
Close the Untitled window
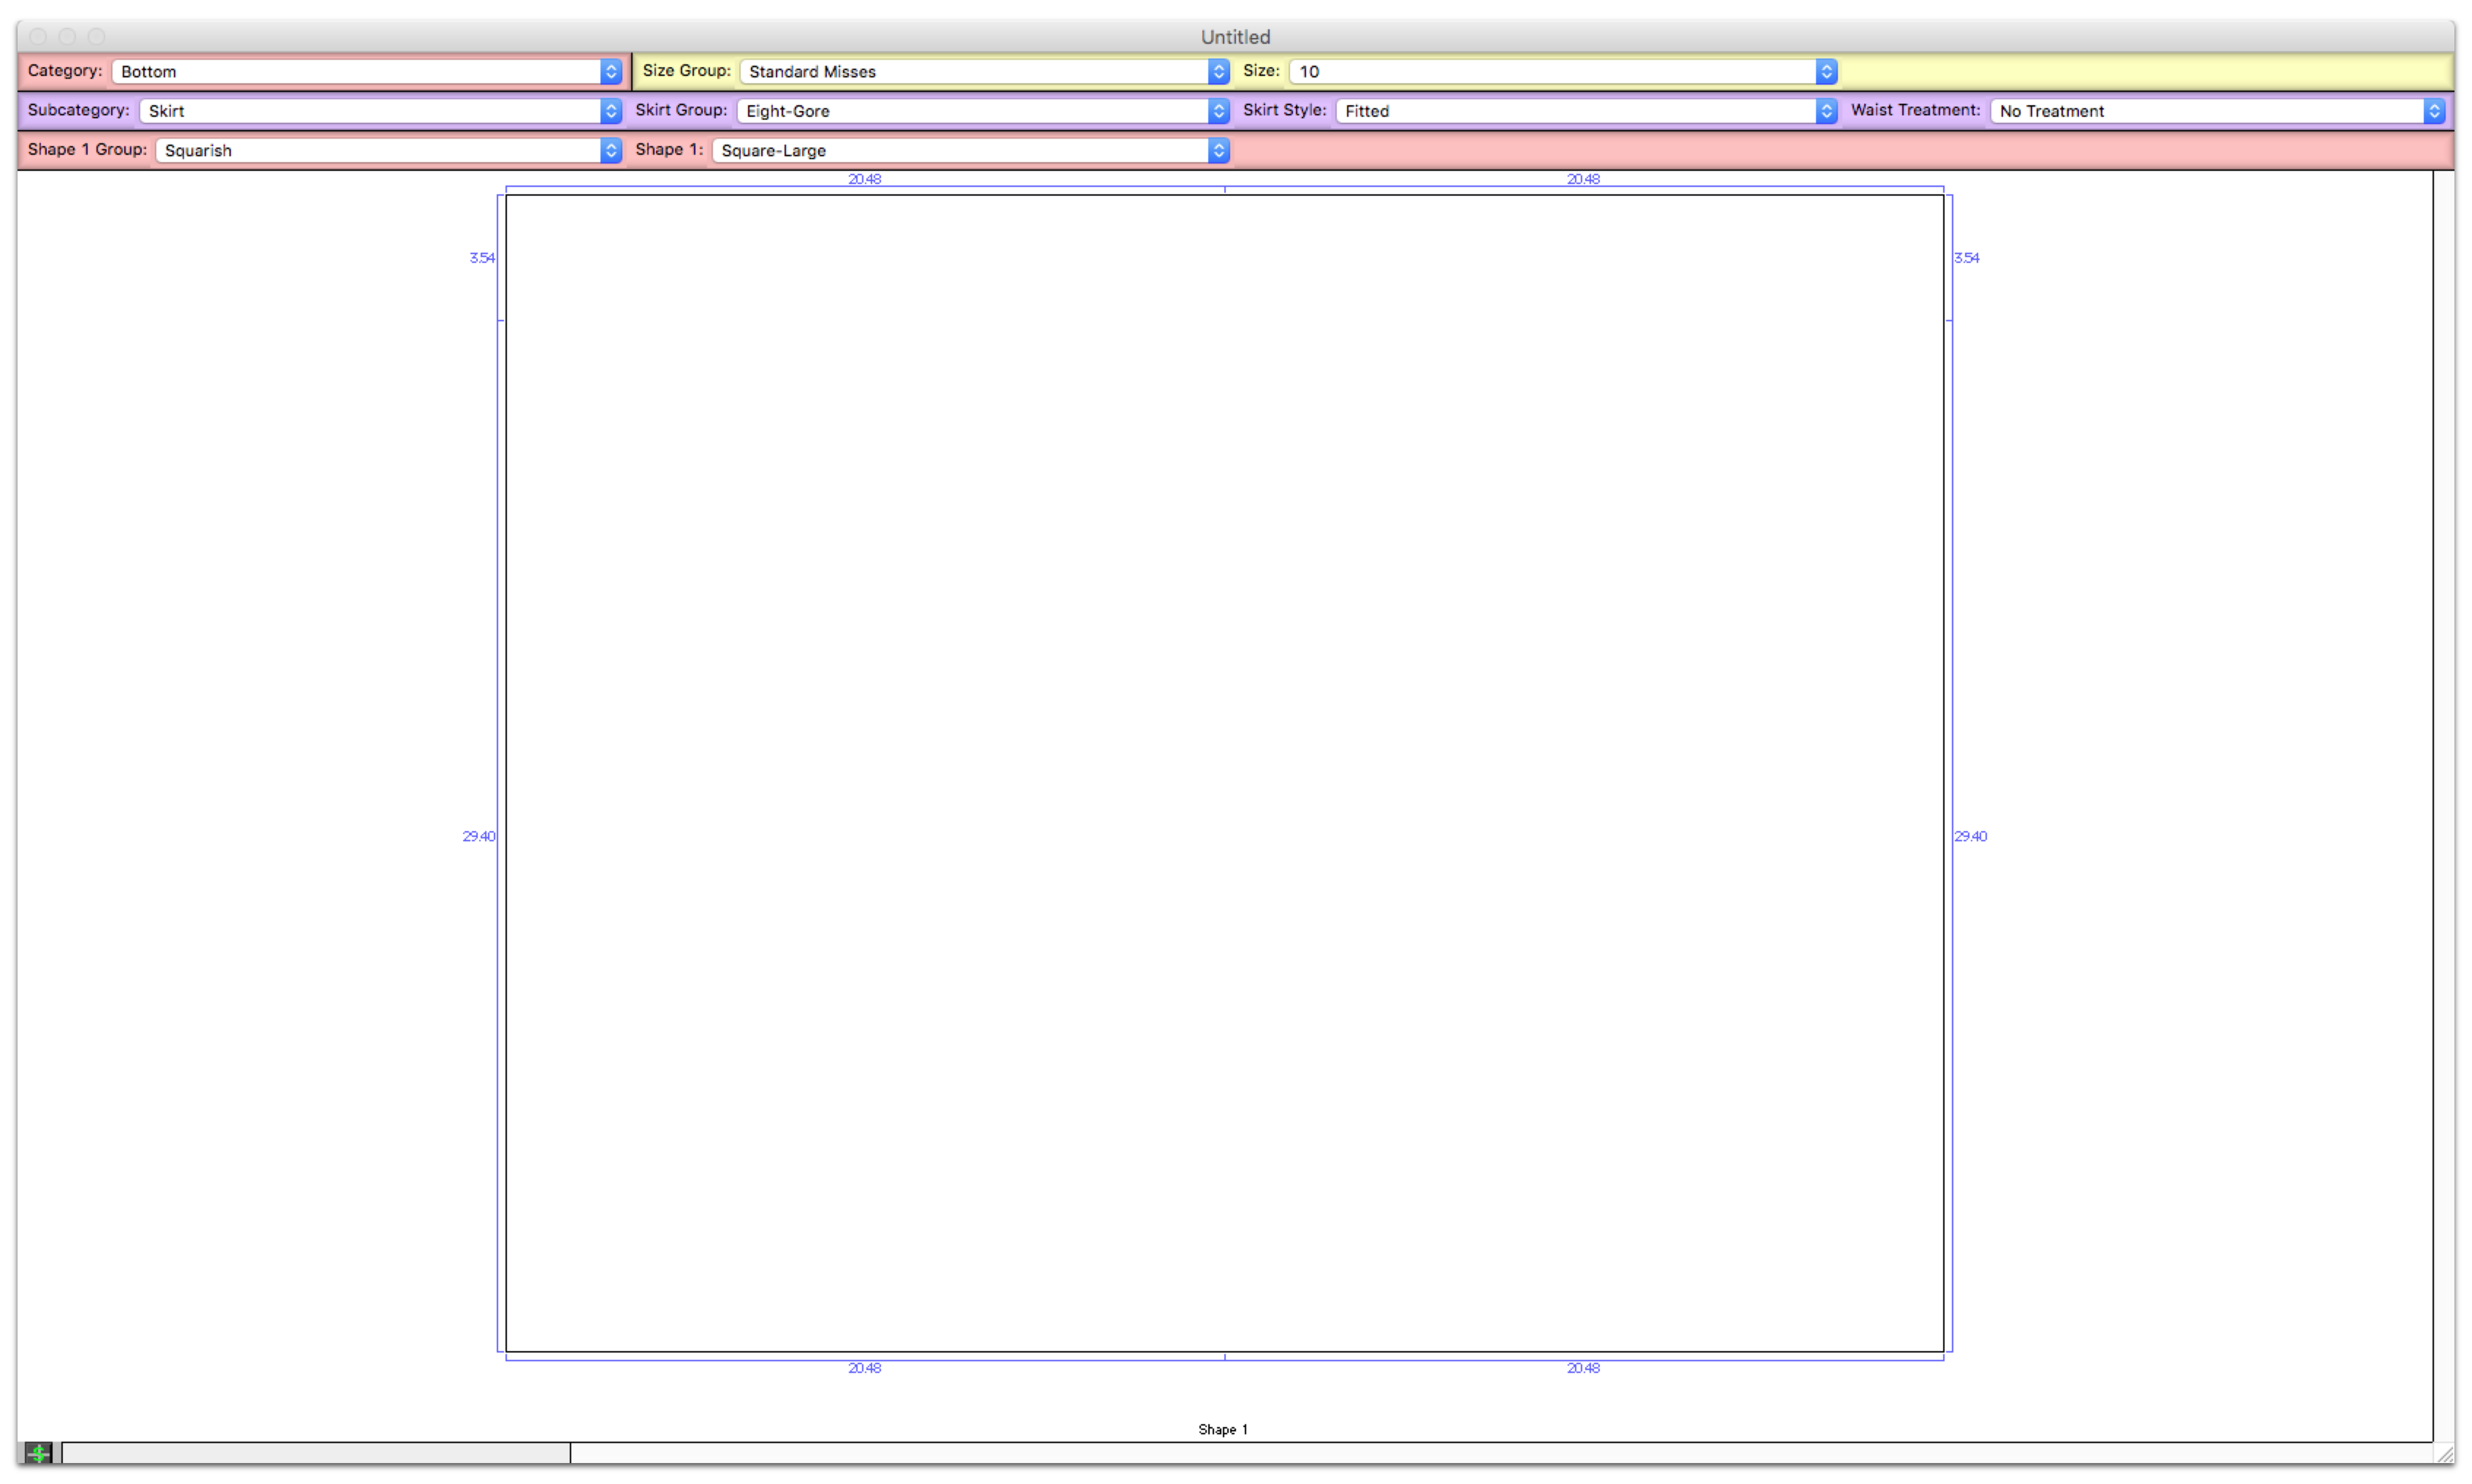pos(38,36)
